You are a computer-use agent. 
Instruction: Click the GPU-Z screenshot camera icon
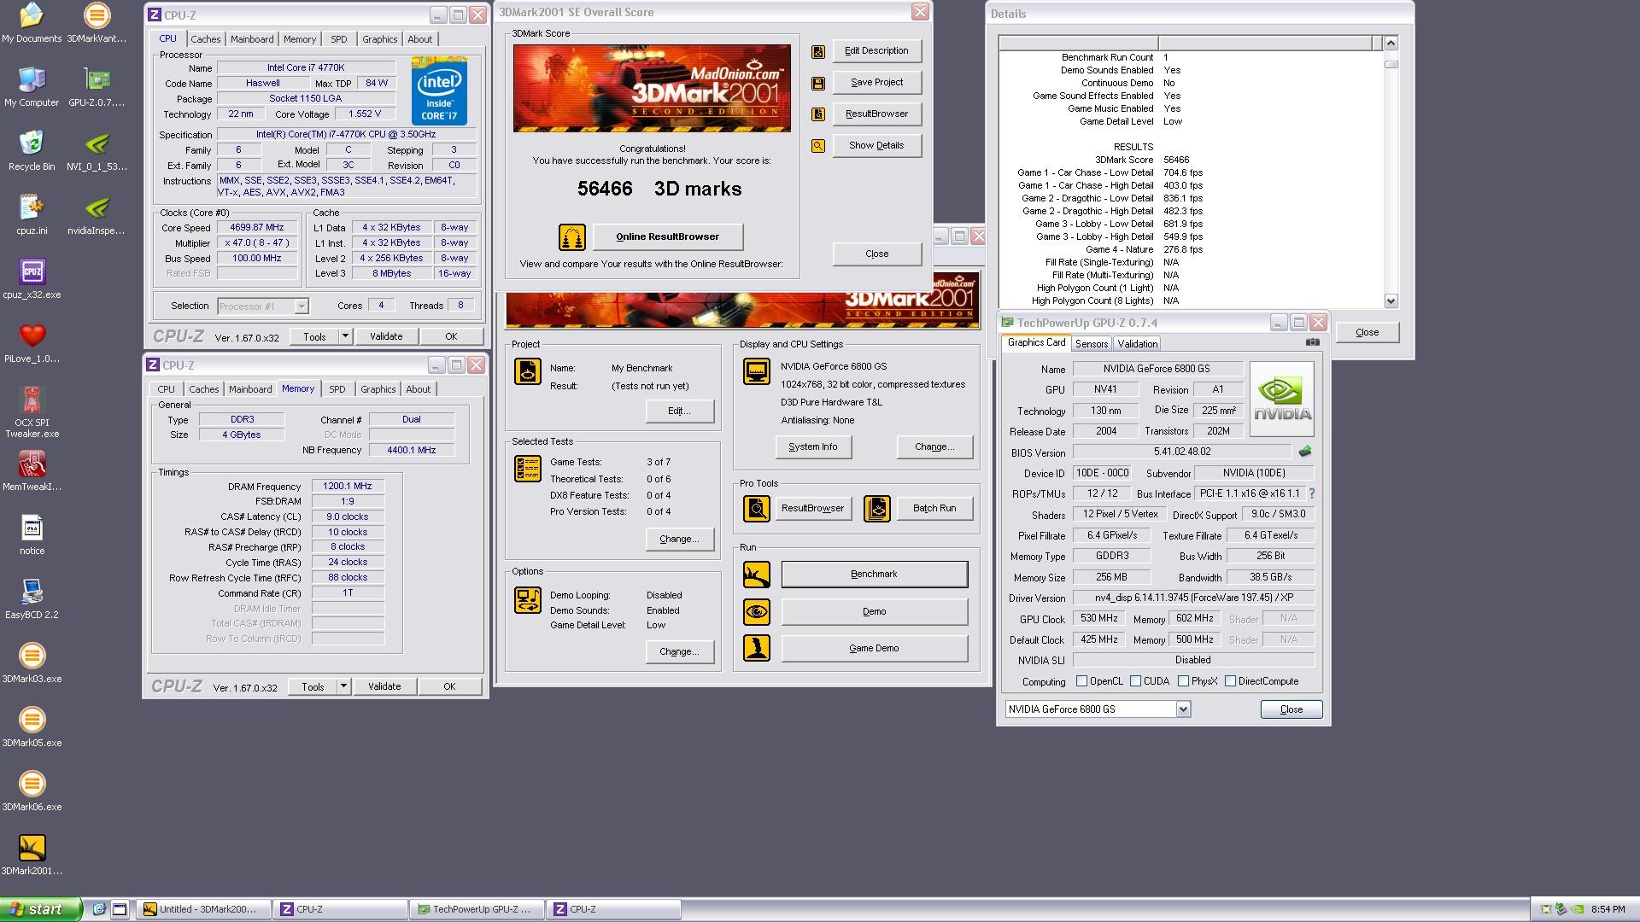coord(1313,342)
